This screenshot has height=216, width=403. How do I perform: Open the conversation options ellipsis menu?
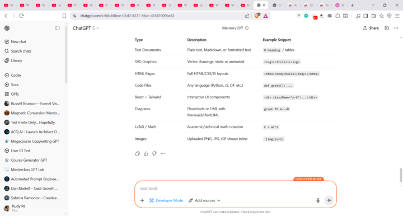(x=396, y=28)
